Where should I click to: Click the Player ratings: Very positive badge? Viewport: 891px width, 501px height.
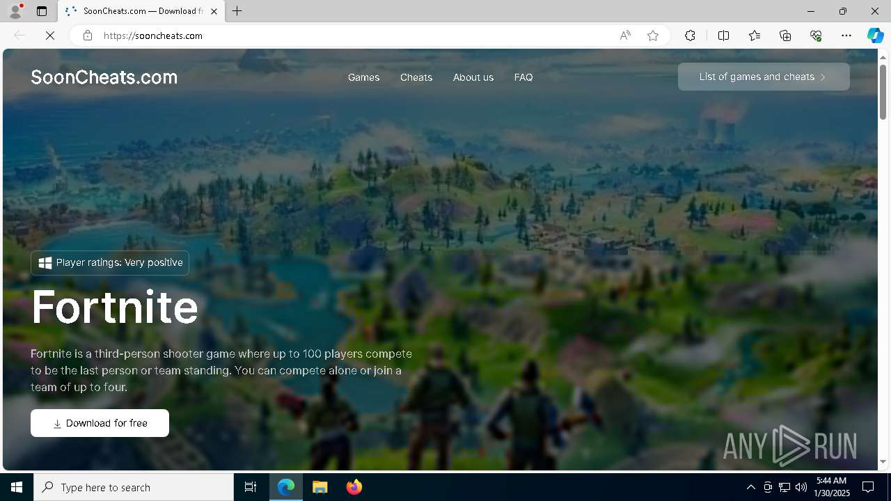[110, 263]
